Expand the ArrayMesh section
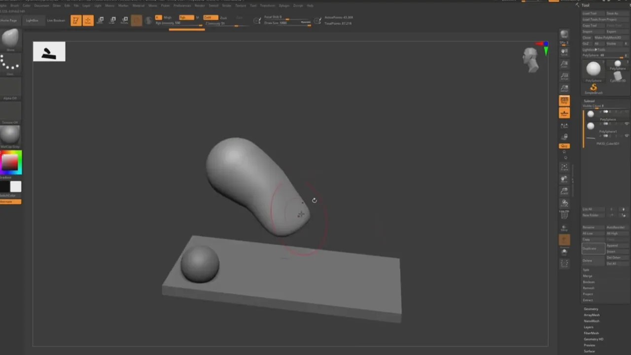The height and width of the screenshot is (355, 631). (x=592, y=315)
